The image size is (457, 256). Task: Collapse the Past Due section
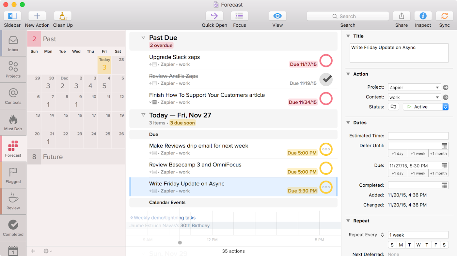coord(143,37)
